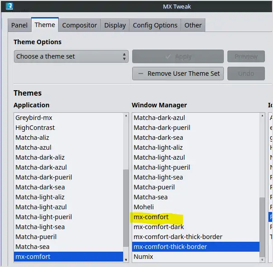Select Matcha-light-aliz in Application list

pyautogui.click(x=69, y=197)
